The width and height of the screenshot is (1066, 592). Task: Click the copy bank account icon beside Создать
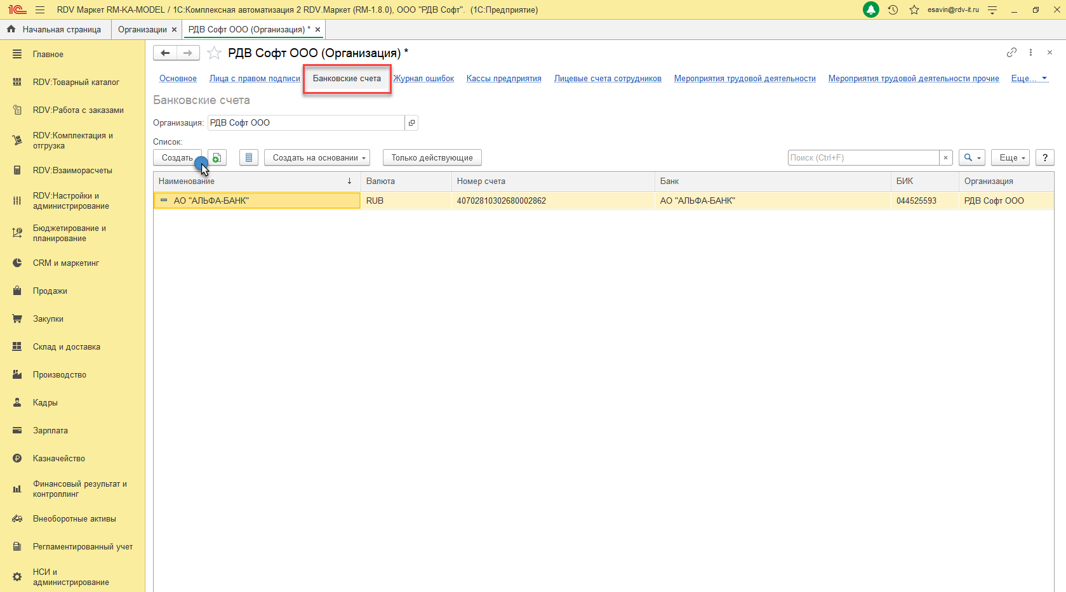[x=217, y=158]
